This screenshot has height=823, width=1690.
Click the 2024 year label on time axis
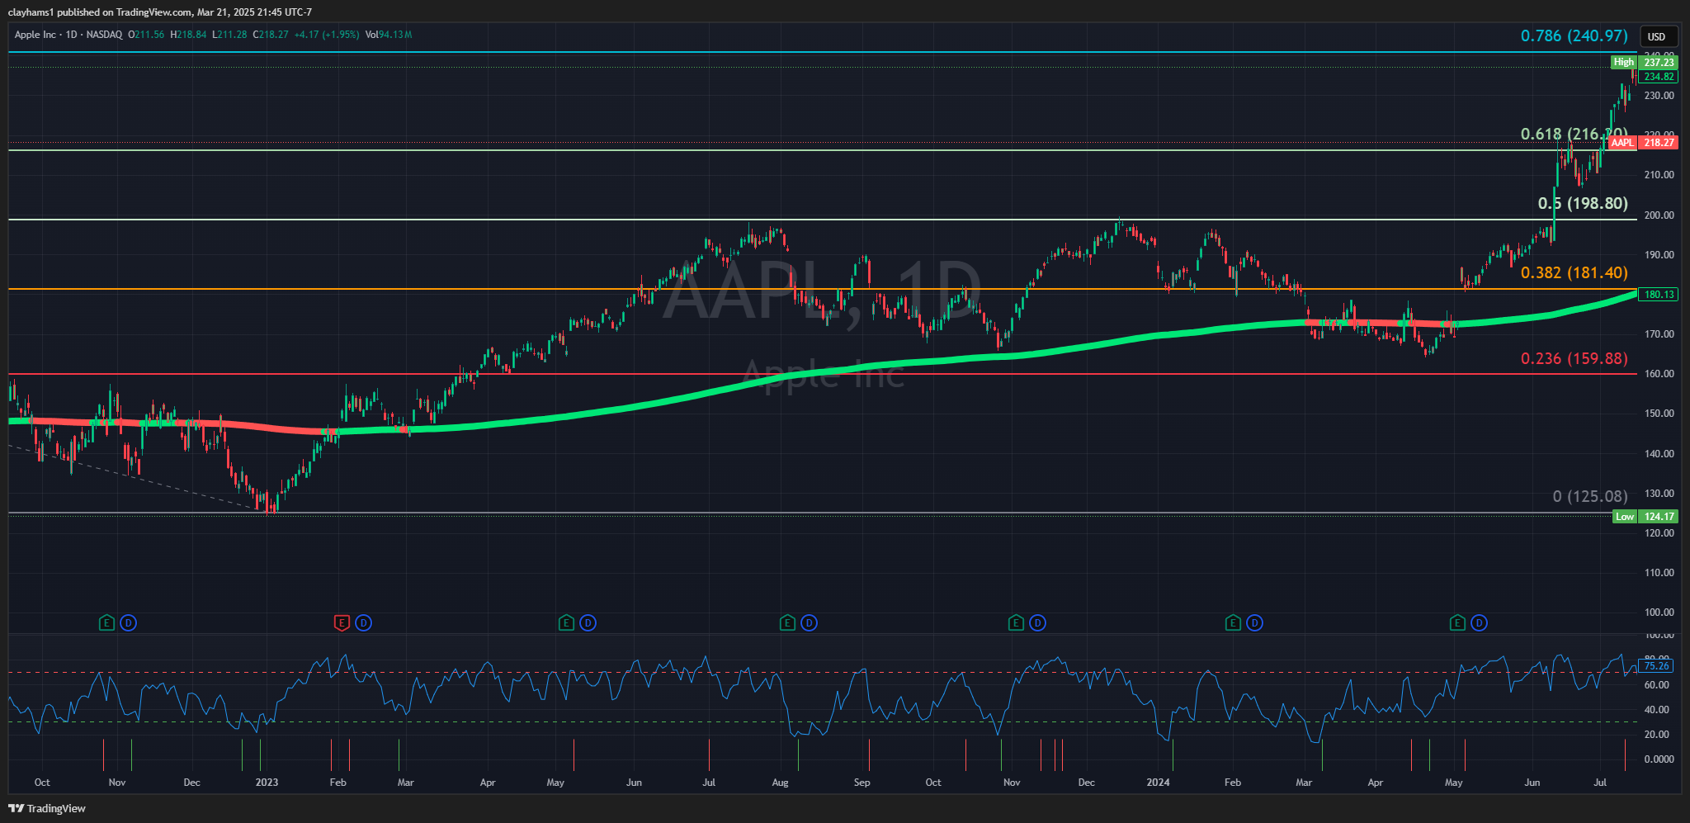[1158, 782]
